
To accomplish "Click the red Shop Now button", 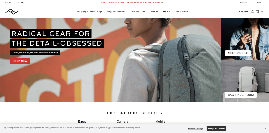I will 20,61.
